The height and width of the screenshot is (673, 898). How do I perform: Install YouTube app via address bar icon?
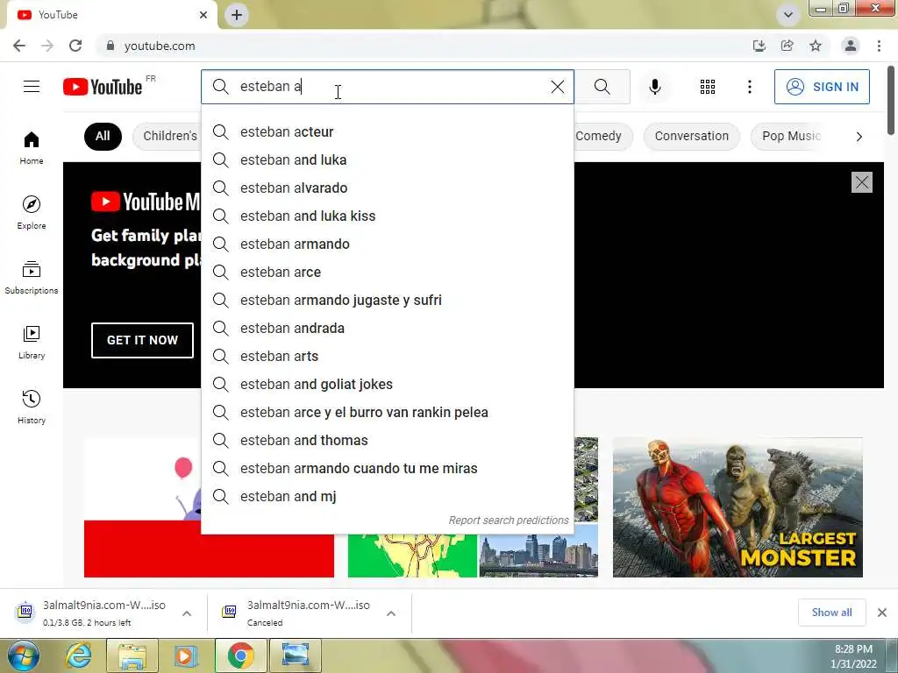pos(759,46)
